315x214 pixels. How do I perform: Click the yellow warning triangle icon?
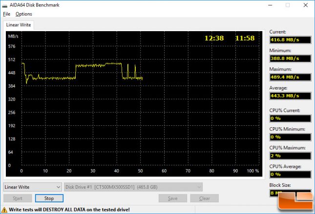tap(4, 210)
